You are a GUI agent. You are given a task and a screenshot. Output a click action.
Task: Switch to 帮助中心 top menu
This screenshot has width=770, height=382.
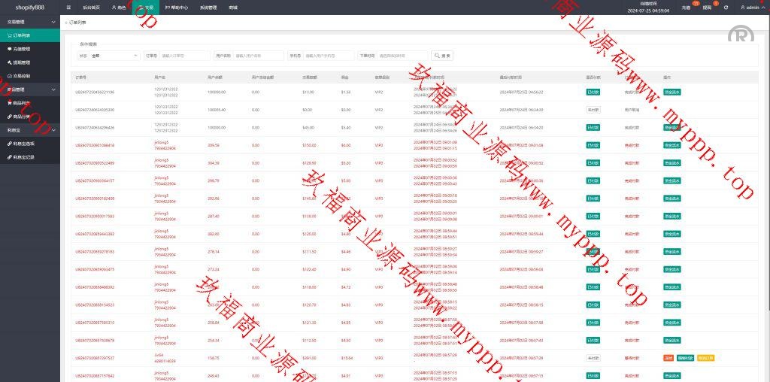pyautogui.click(x=177, y=7)
